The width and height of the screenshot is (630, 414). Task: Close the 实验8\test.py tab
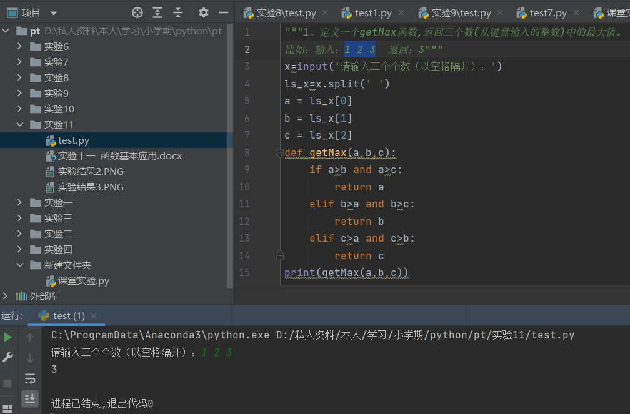(x=325, y=13)
